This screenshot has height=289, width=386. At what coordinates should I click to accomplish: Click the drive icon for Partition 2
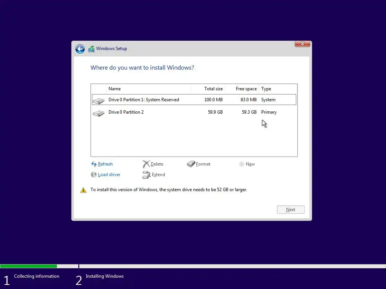point(98,113)
